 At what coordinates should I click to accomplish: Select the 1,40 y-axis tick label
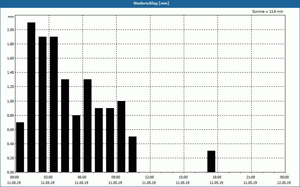click(10, 73)
